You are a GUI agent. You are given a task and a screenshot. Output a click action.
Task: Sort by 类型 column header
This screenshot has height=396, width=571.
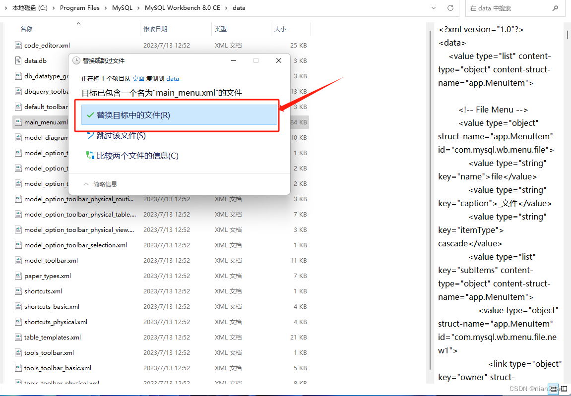221,29
